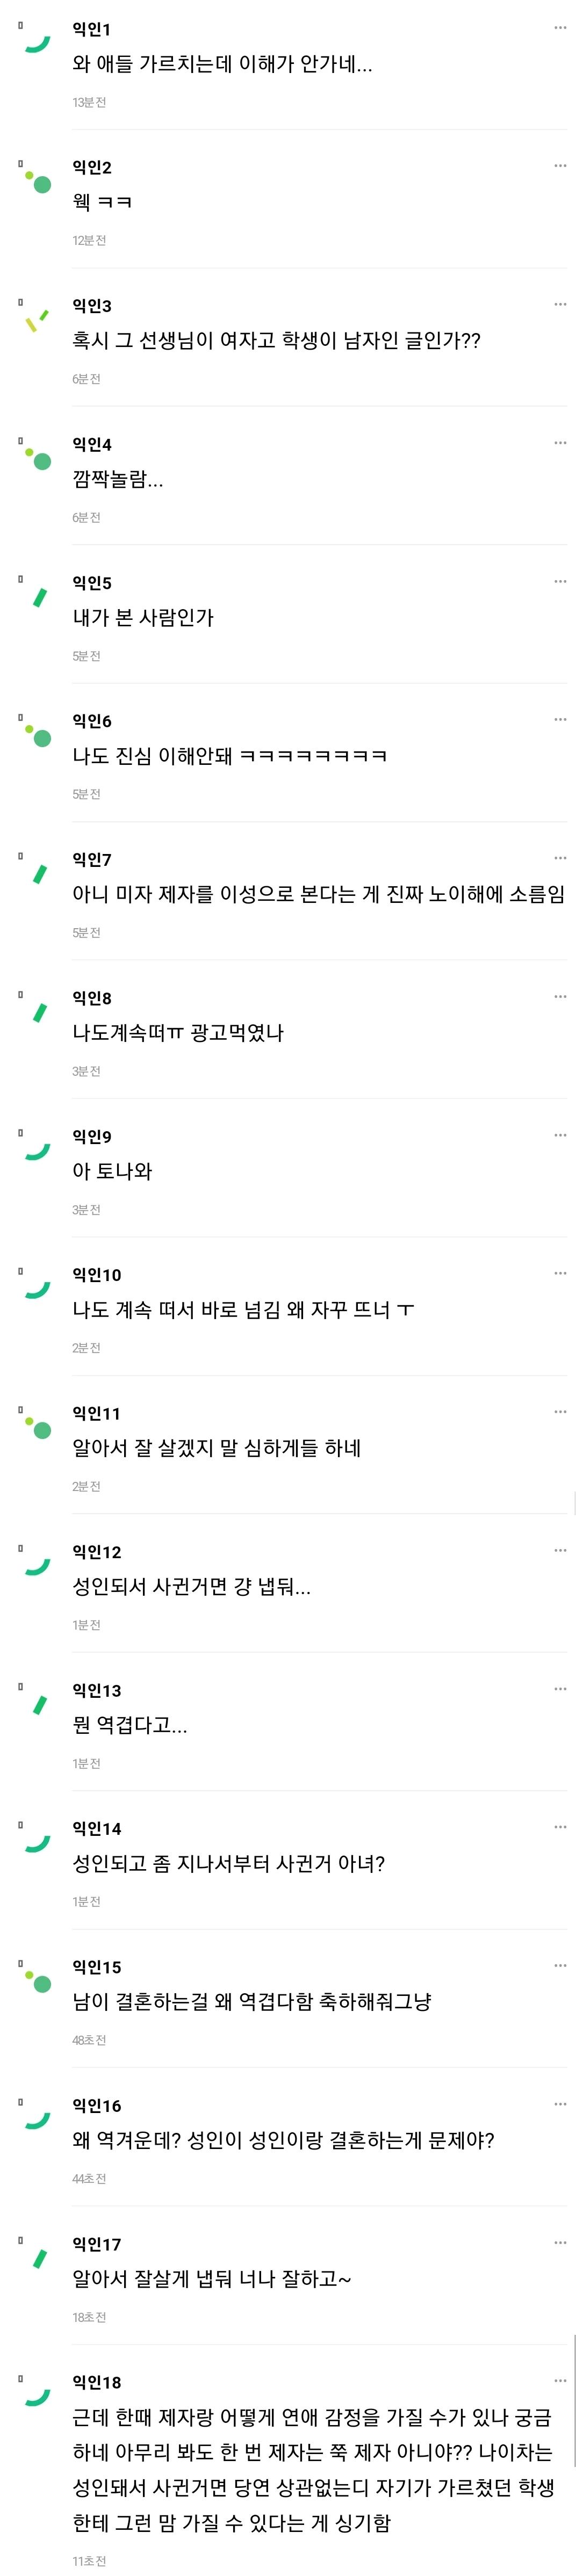Select the avatar beside 익인12
Screen dimensions: 576x2576
tap(38, 1566)
